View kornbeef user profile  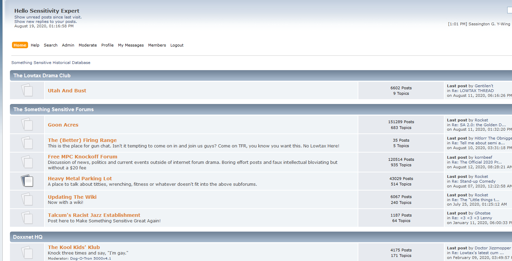[x=483, y=157]
